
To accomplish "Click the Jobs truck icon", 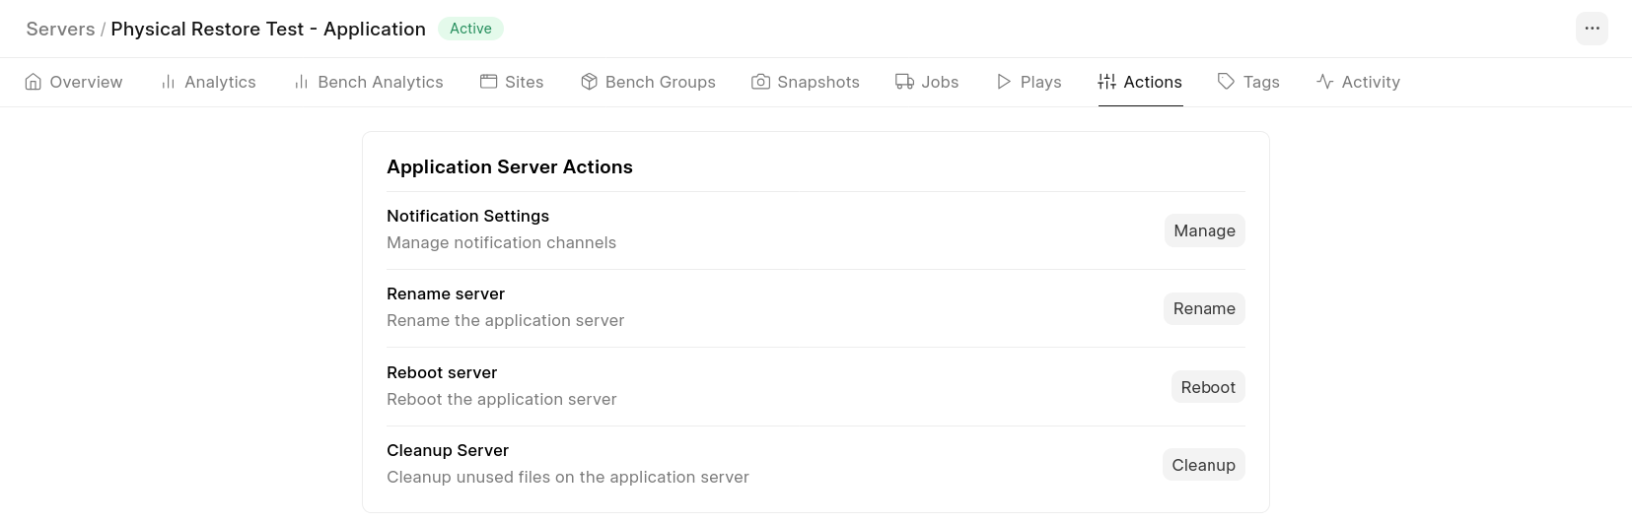I will 904,82.
